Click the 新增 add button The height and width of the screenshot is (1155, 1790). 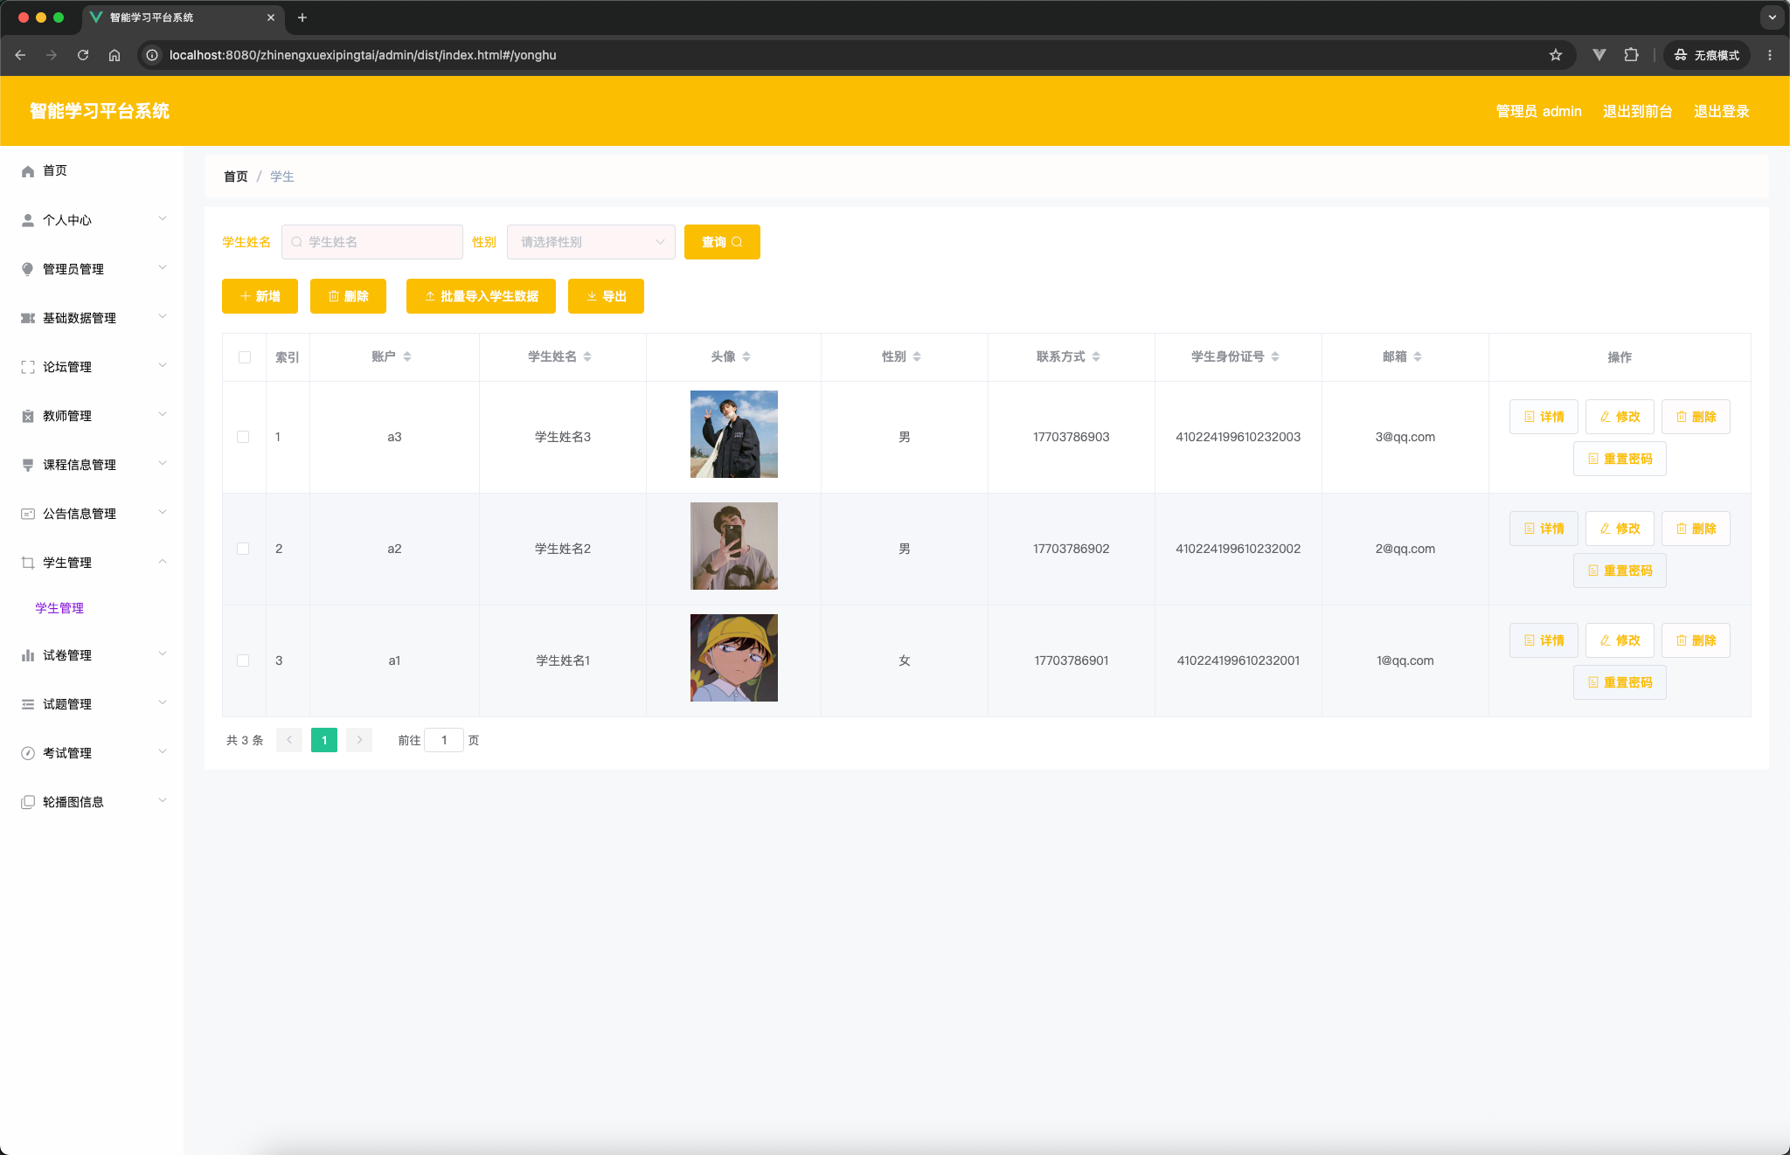coord(260,296)
